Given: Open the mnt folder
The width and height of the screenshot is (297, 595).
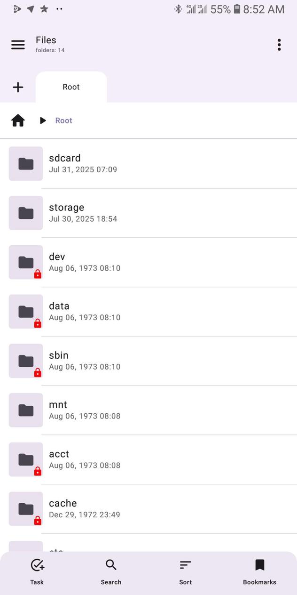Looking at the screenshot, I should point(141,410).
